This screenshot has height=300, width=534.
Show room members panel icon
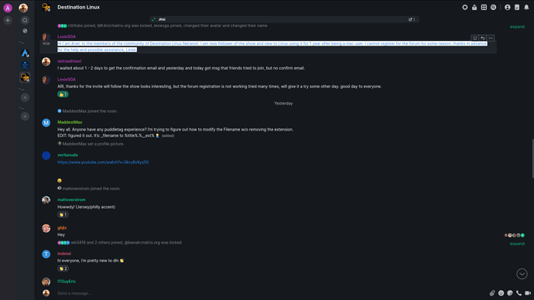[x=508, y=7]
